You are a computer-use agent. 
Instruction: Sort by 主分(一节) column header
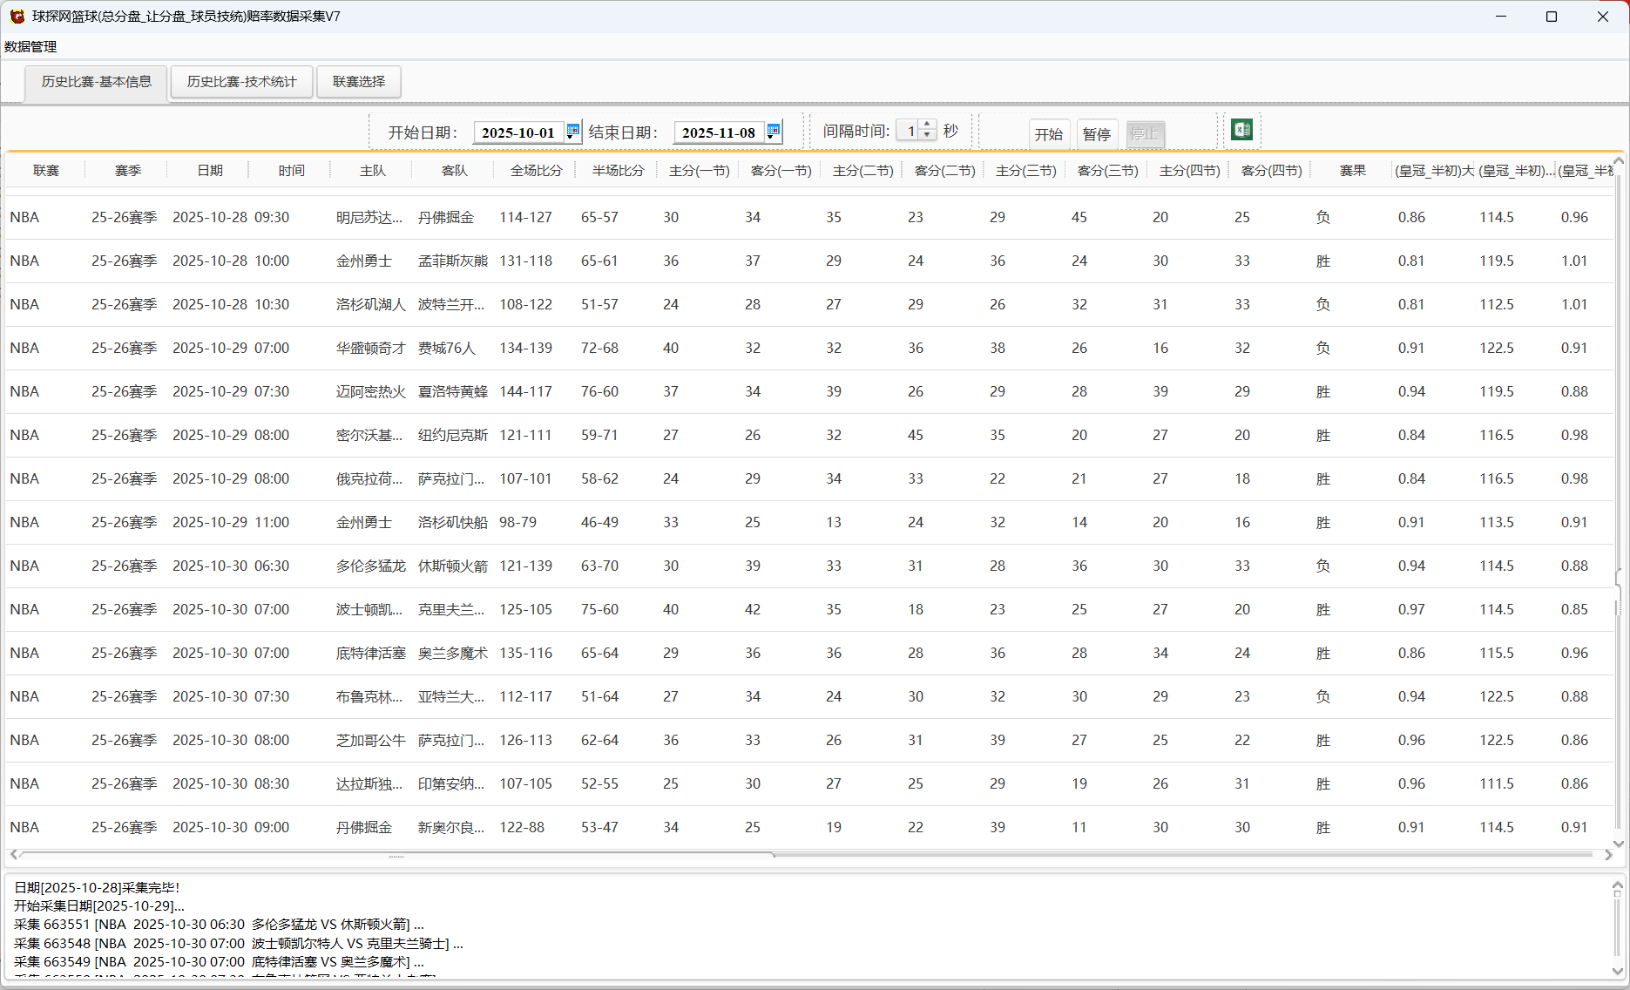[700, 171]
